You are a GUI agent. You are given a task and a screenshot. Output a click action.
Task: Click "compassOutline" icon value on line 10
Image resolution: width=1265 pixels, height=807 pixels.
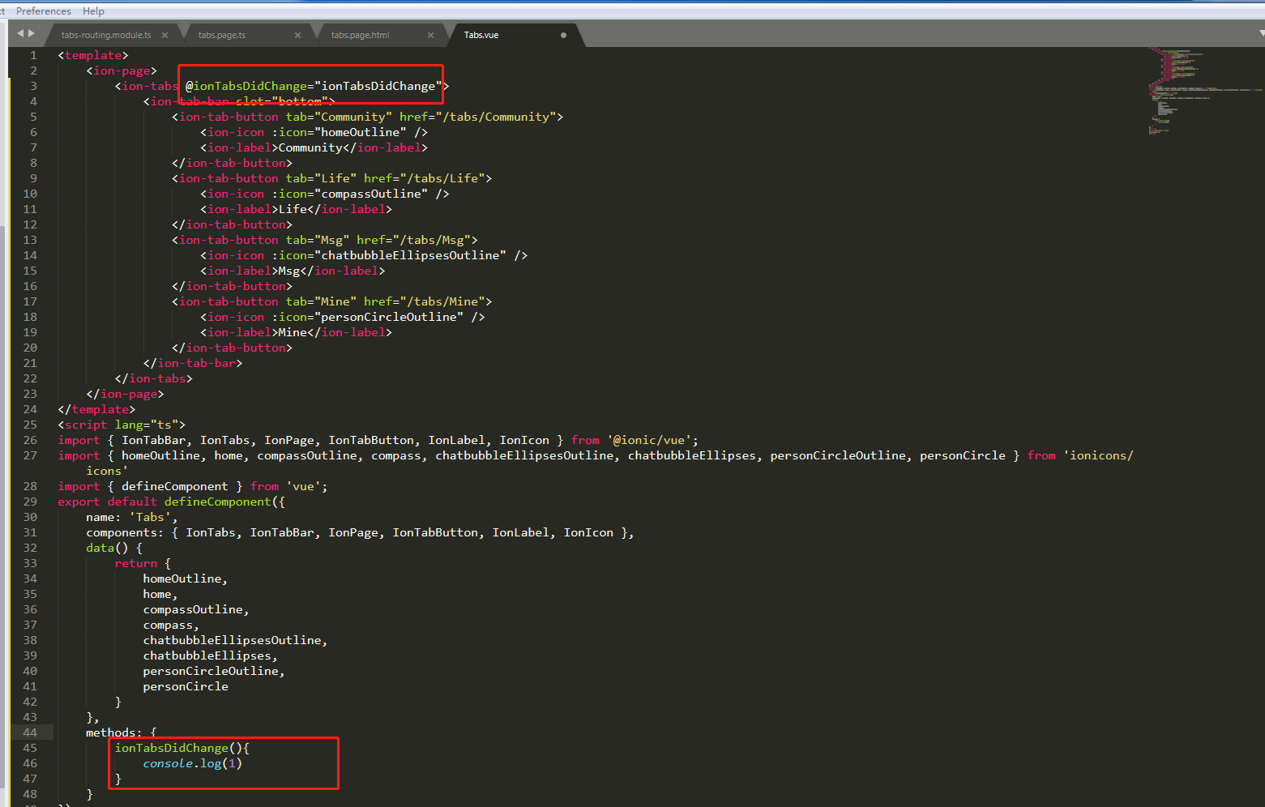(x=371, y=194)
